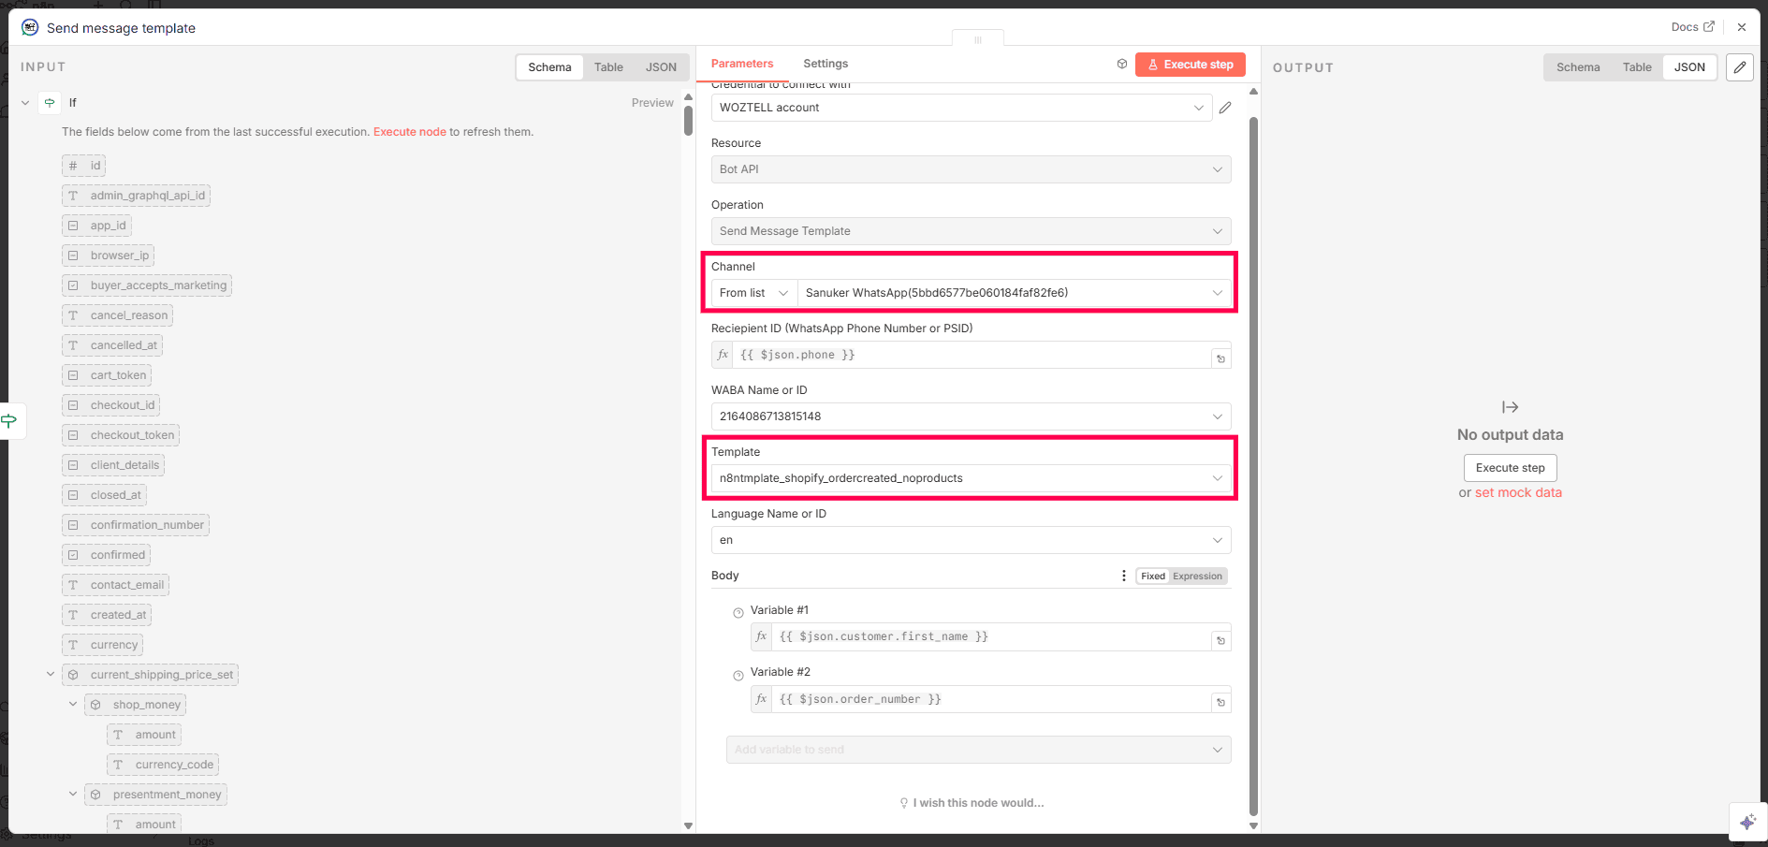Viewport: 1768px width, 847px height.
Task: Switch Body mode to Expression
Action: (1197, 577)
